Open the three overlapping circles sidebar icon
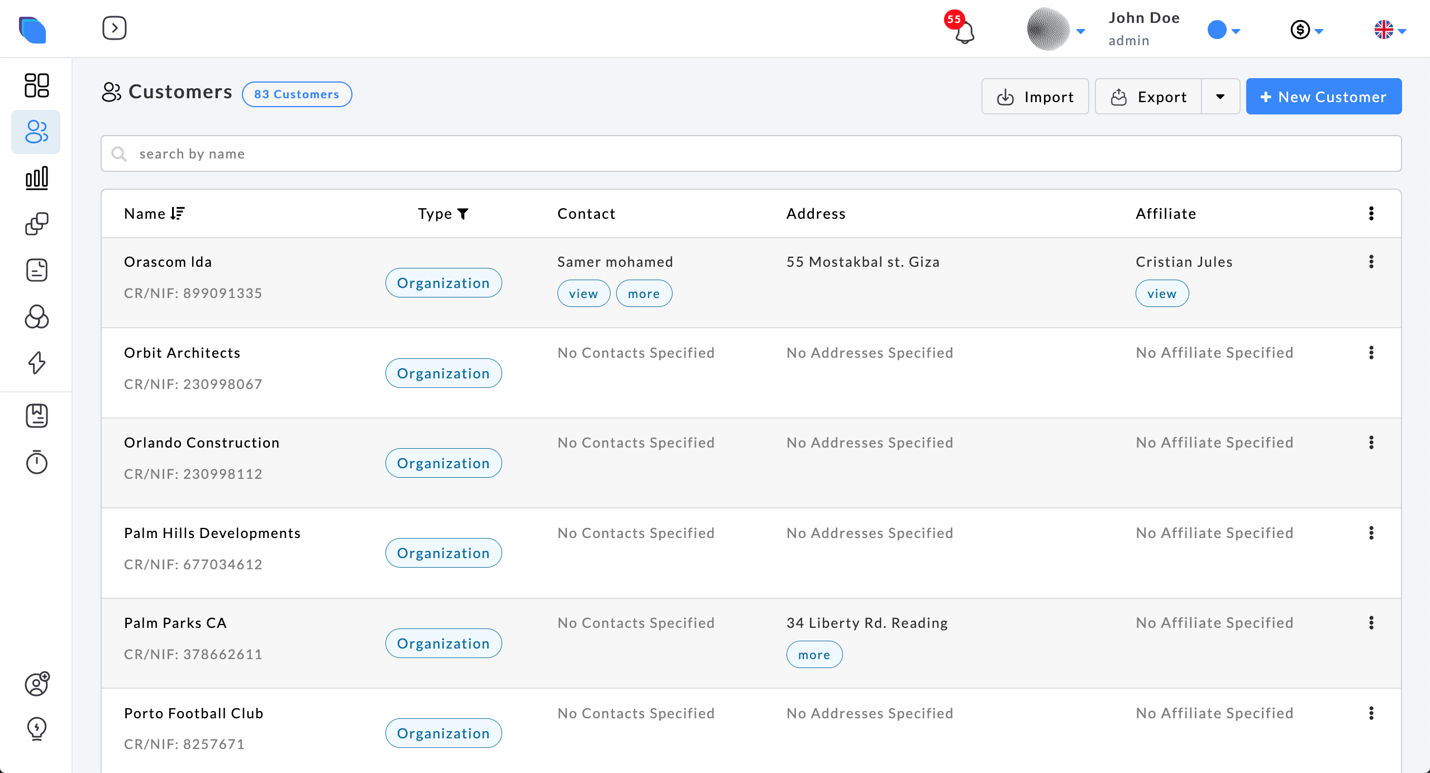 [37, 316]
